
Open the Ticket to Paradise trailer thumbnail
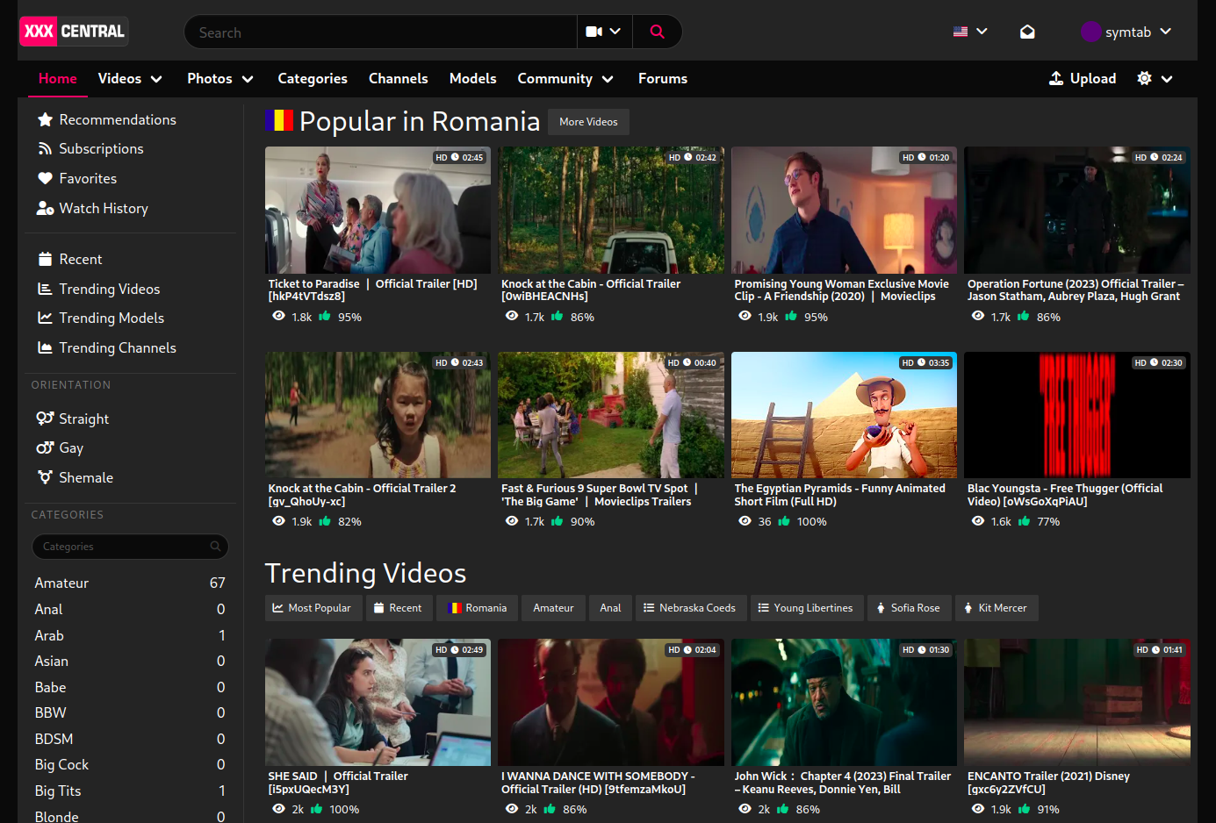coord(378,210)
